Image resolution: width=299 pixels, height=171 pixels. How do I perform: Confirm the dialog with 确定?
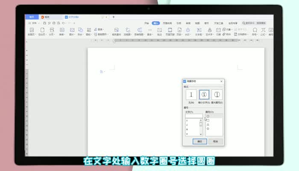[199, 142]
